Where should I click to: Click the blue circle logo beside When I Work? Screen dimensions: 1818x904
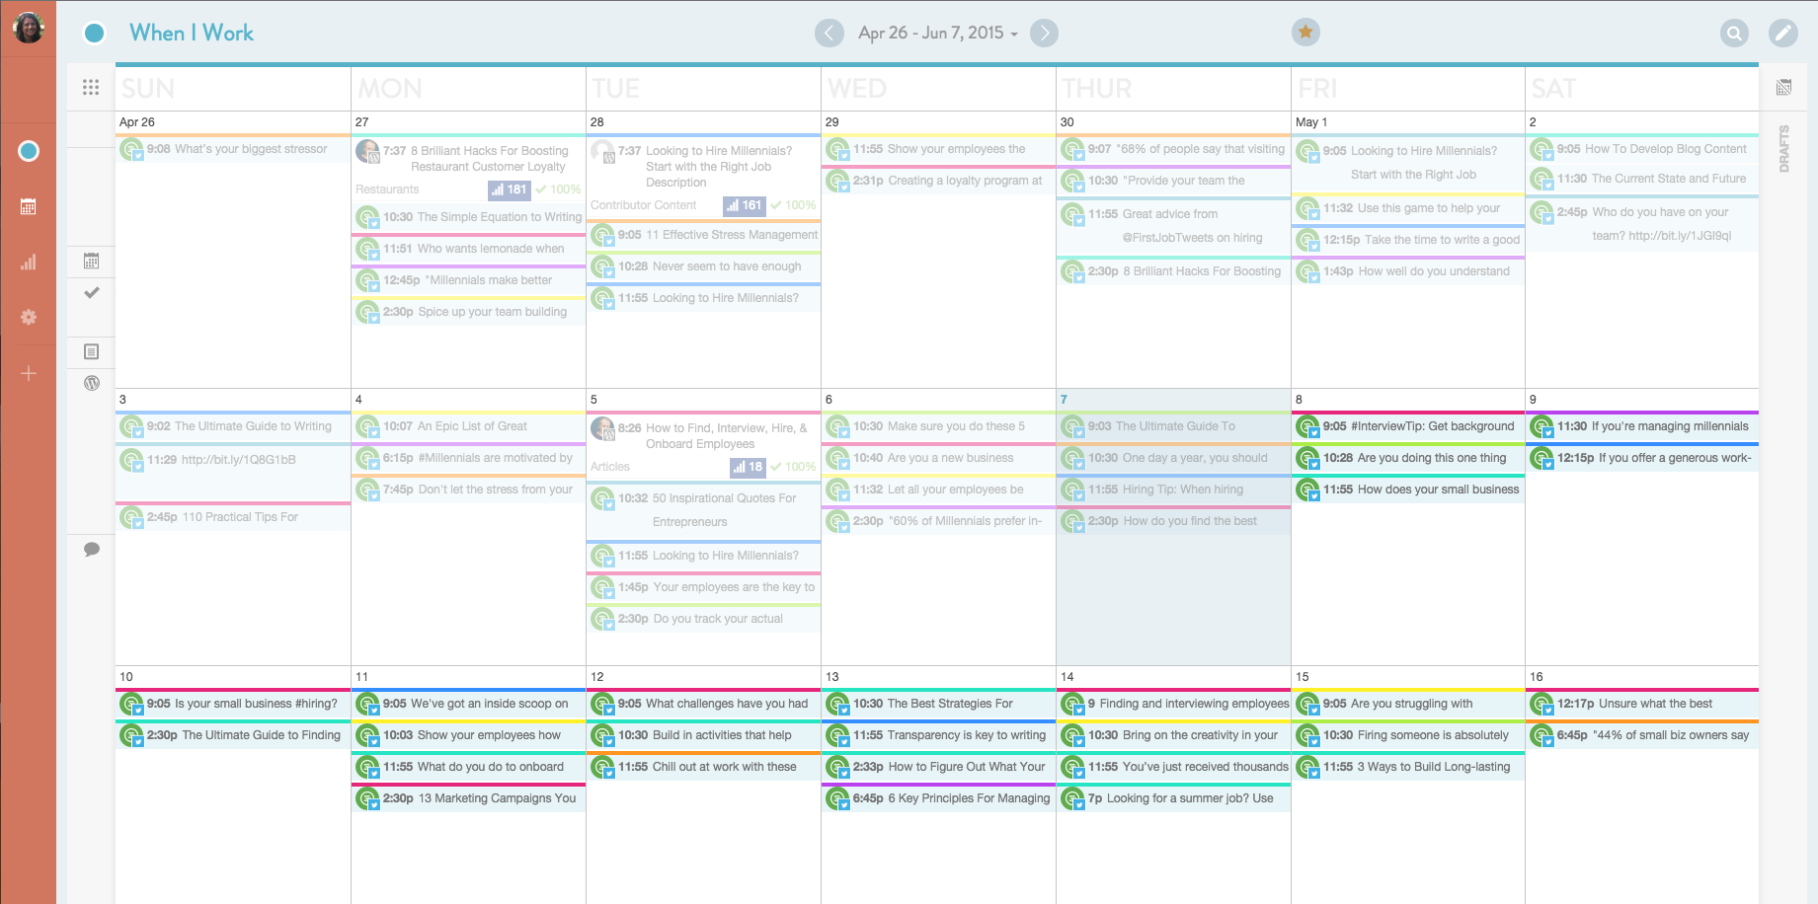tap(95, 34)
